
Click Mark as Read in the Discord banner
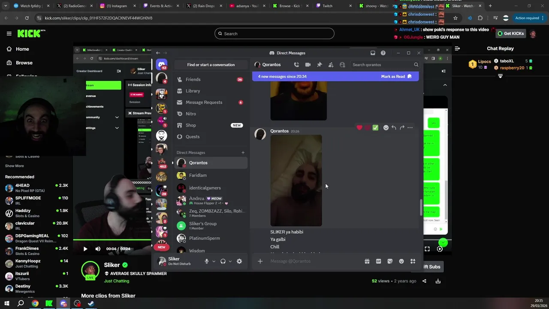[396, 76]
